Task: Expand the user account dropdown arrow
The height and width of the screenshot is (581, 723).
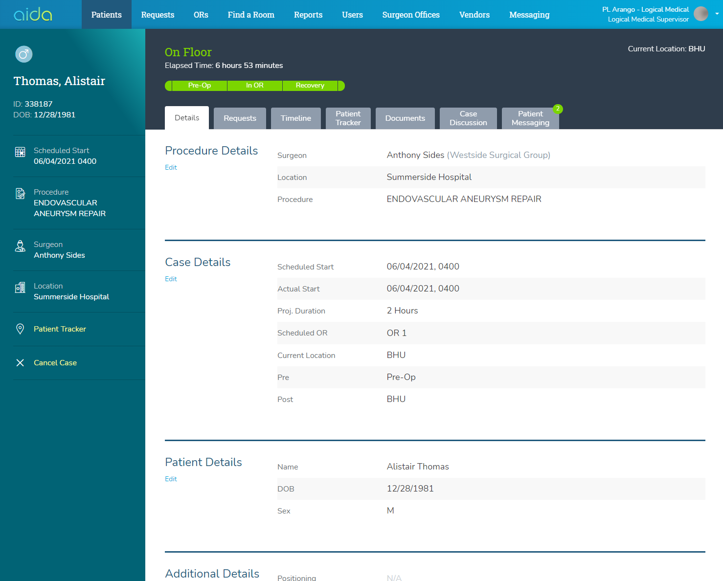Action: click(717, 14)
